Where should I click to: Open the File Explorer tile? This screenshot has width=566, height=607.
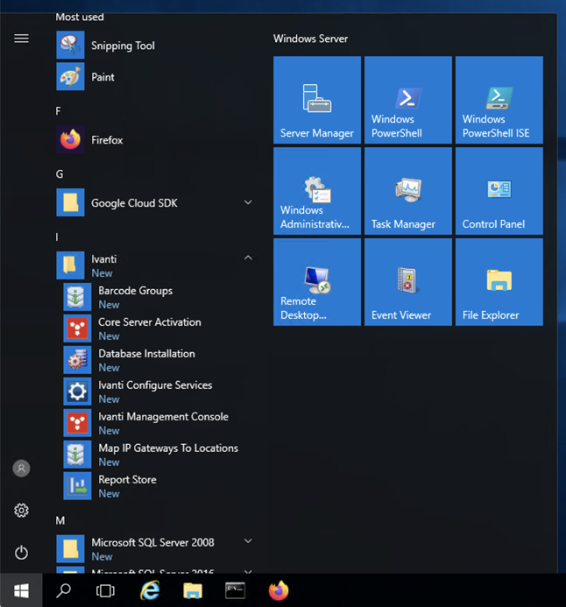coord(499,282)
